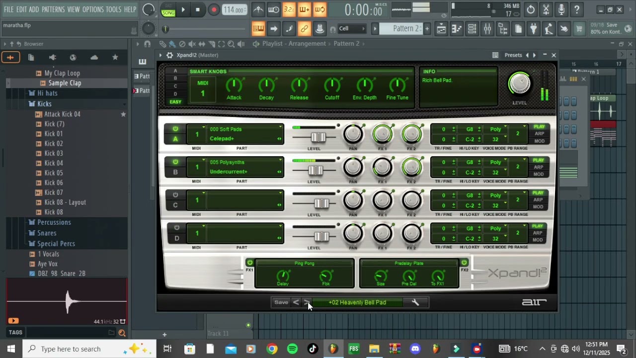This screenshot has width=636, height=358.
Task: Open the FILE menu
Action: (x=9, y=9)
